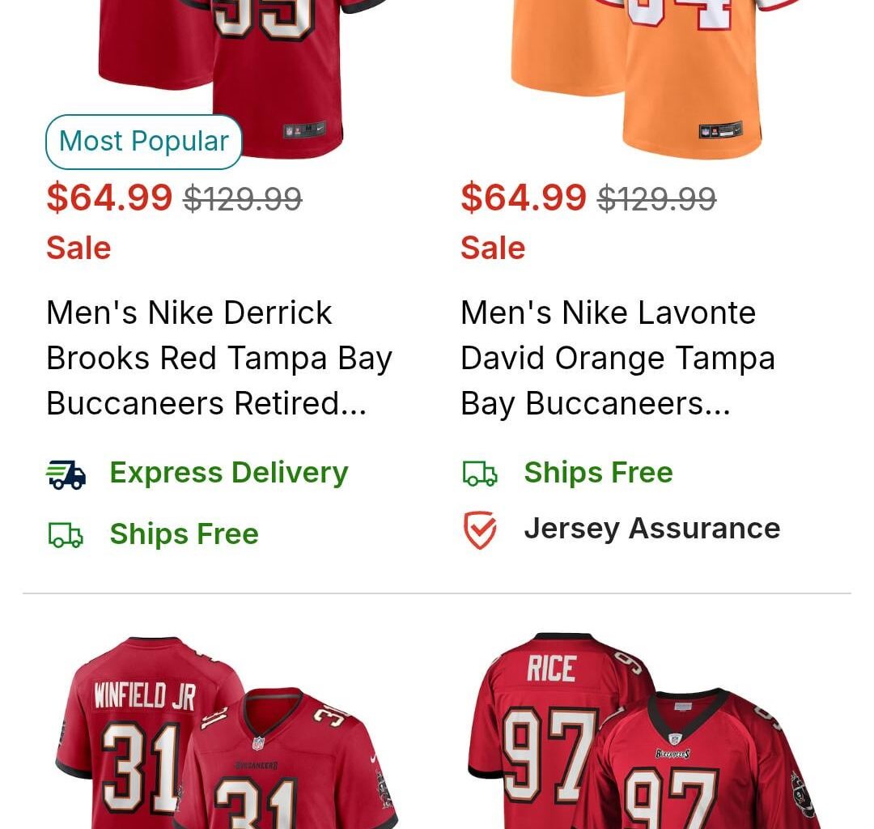This screenshot has width=874, height=829.
Task: Expand the truncated Lavonte David product title
Action: pos(617,358)
